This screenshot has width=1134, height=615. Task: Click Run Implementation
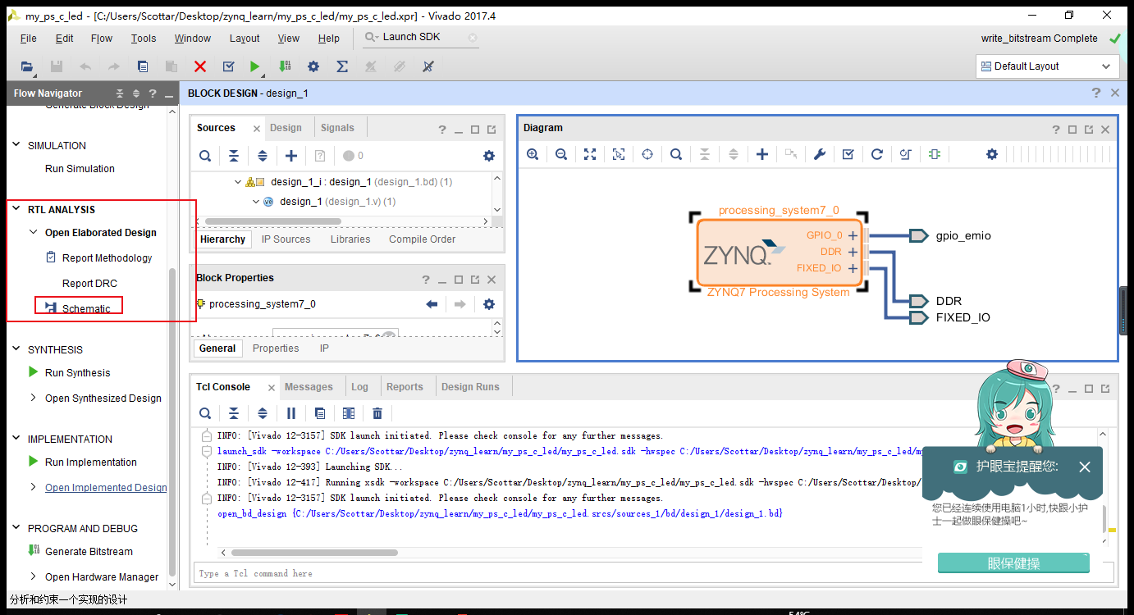91,462
